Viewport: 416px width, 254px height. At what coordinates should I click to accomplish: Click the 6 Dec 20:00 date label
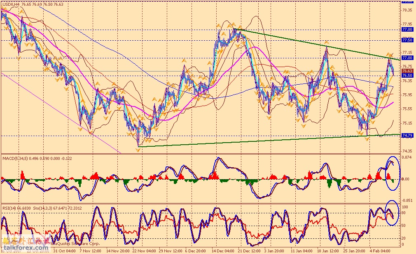(195, 251)
